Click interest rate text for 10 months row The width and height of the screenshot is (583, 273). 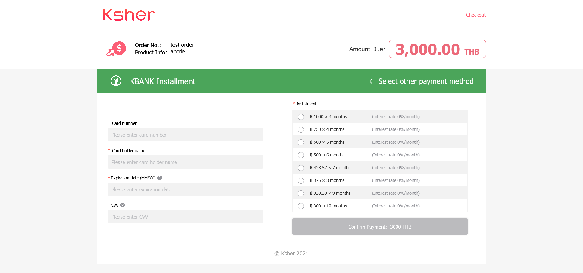point(396,206)
